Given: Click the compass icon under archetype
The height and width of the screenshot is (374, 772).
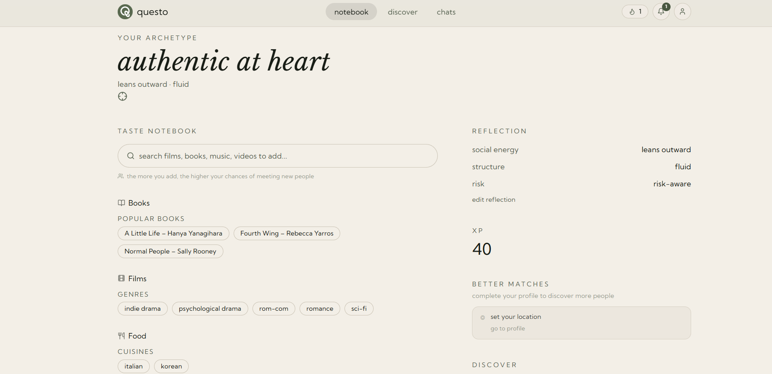Looking at the screenshot, I should (122, 97).
